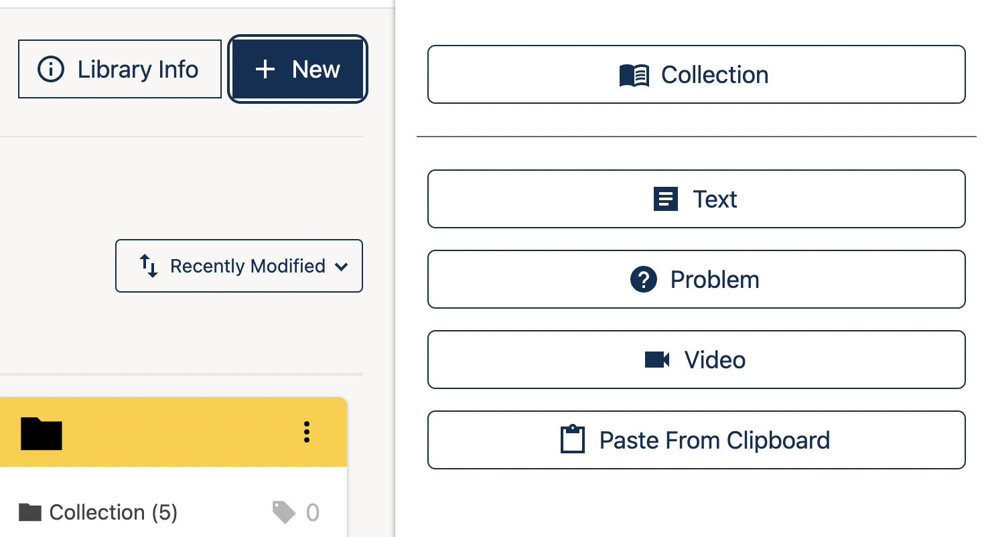Click the Paste From Clipboard icon
Image resolution: width=984 pixels, height=537 pixels.
pyautogui.click(x=573, y=440)
